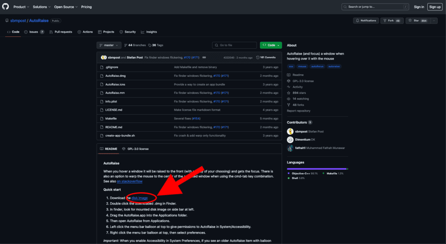Open 'Several fixes' commit message
Image resolution: width=446 pixels, height=244 pixels.
[182, 119]
